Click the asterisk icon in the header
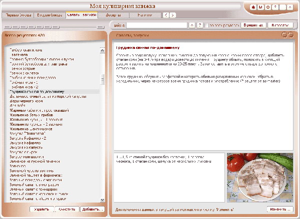300x219 pixels. [253, 7]
